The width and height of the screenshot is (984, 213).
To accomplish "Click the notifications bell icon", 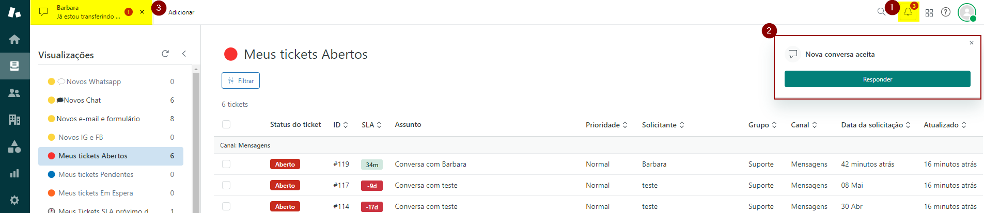I will point(908,12).
